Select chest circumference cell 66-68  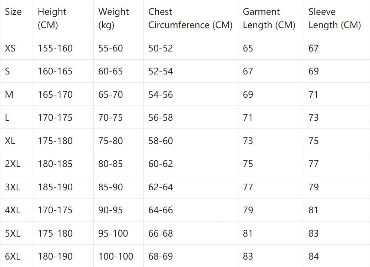[161, 233]
